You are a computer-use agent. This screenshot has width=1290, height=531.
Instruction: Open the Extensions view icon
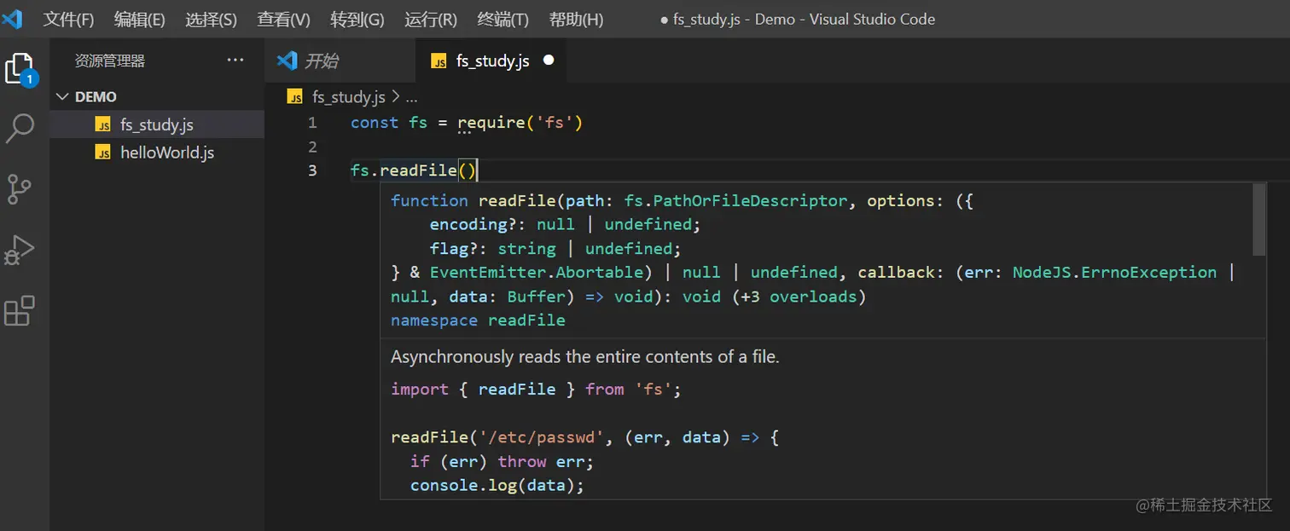click(x=20, y=311)
